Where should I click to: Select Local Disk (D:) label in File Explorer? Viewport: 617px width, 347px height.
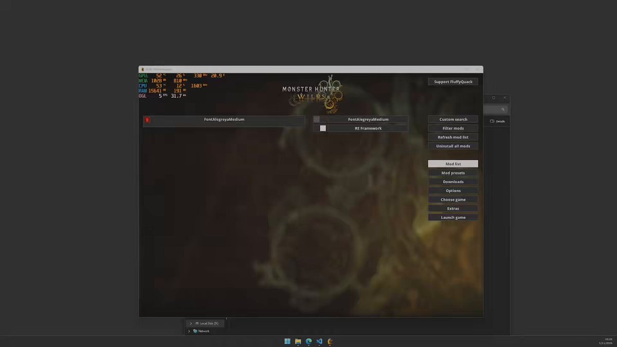coord(209,323)
